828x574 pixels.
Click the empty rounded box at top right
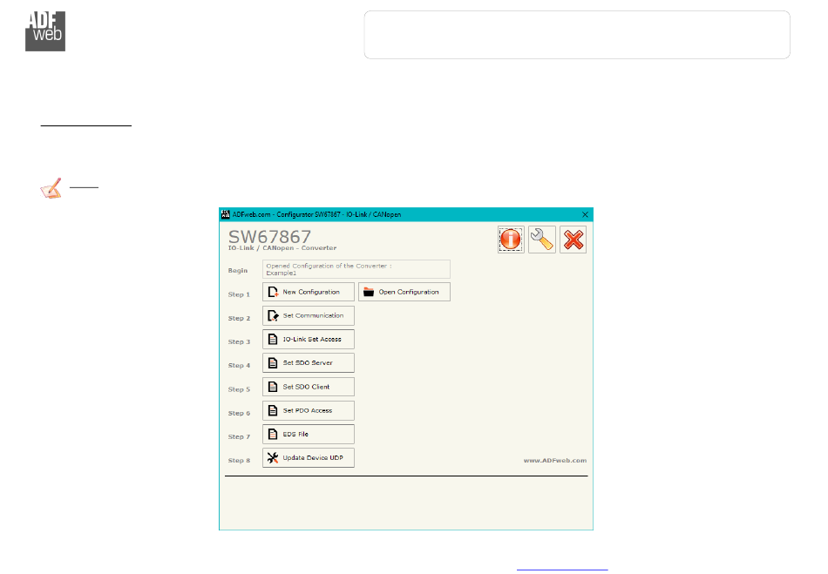click(577, 35)
